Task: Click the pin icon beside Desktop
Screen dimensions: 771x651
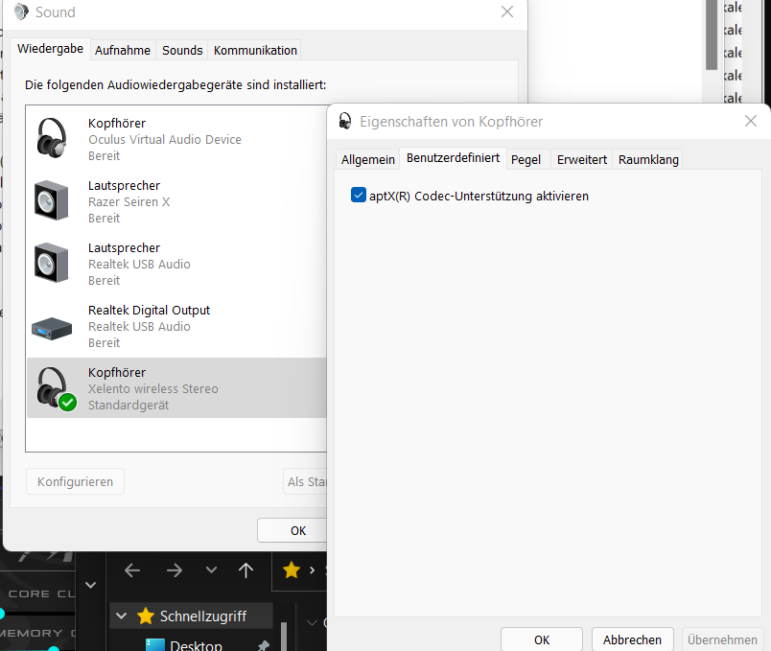Action: [x=264, y=645]
